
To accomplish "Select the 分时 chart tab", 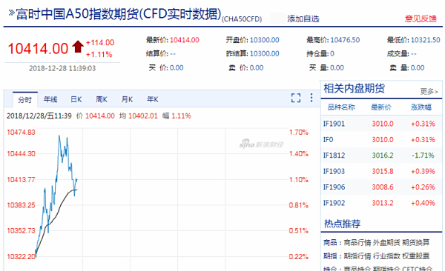I will point(25,100).
